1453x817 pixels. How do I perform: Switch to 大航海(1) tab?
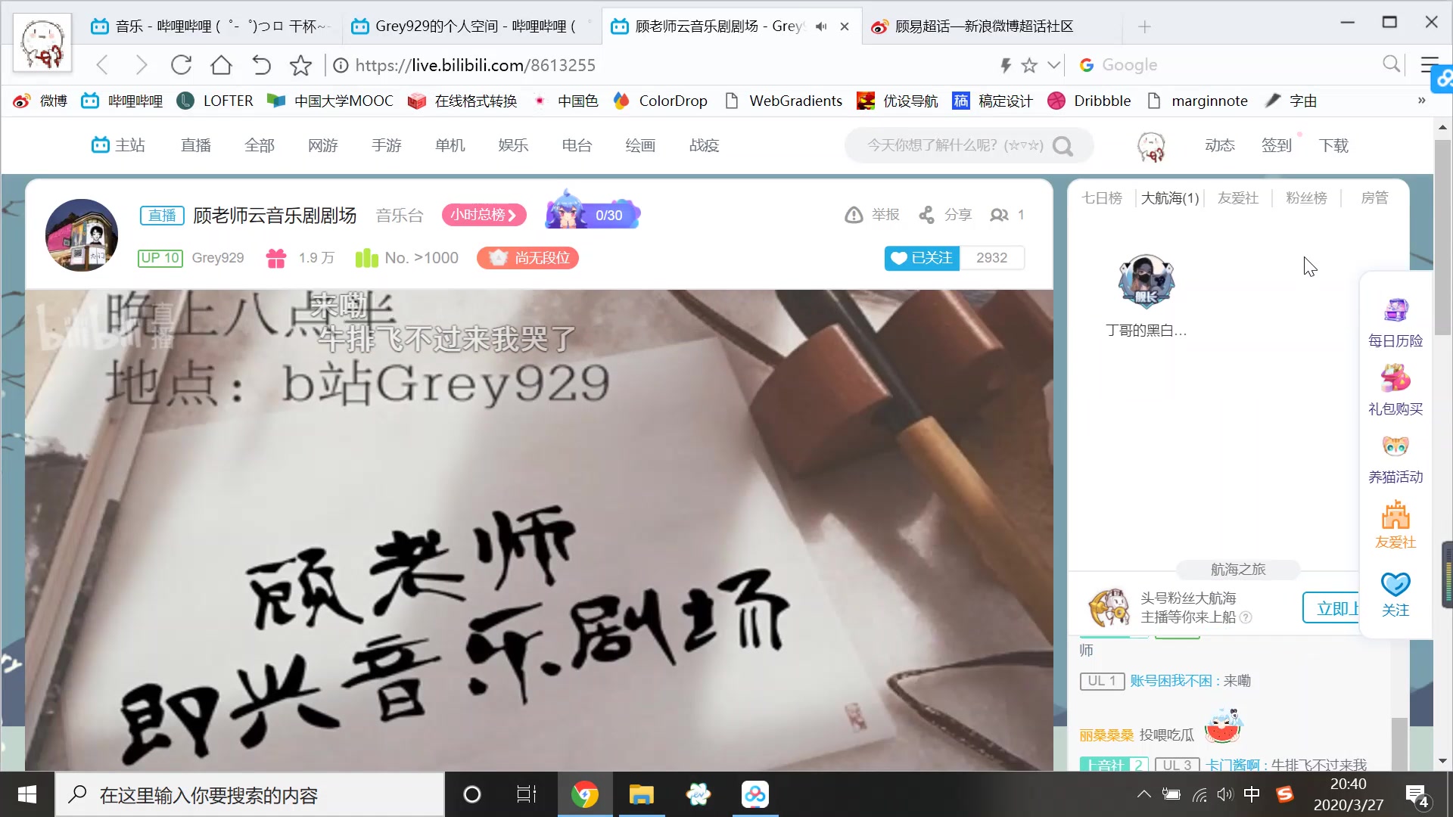pyautogui.click(x=1170, y=198)
